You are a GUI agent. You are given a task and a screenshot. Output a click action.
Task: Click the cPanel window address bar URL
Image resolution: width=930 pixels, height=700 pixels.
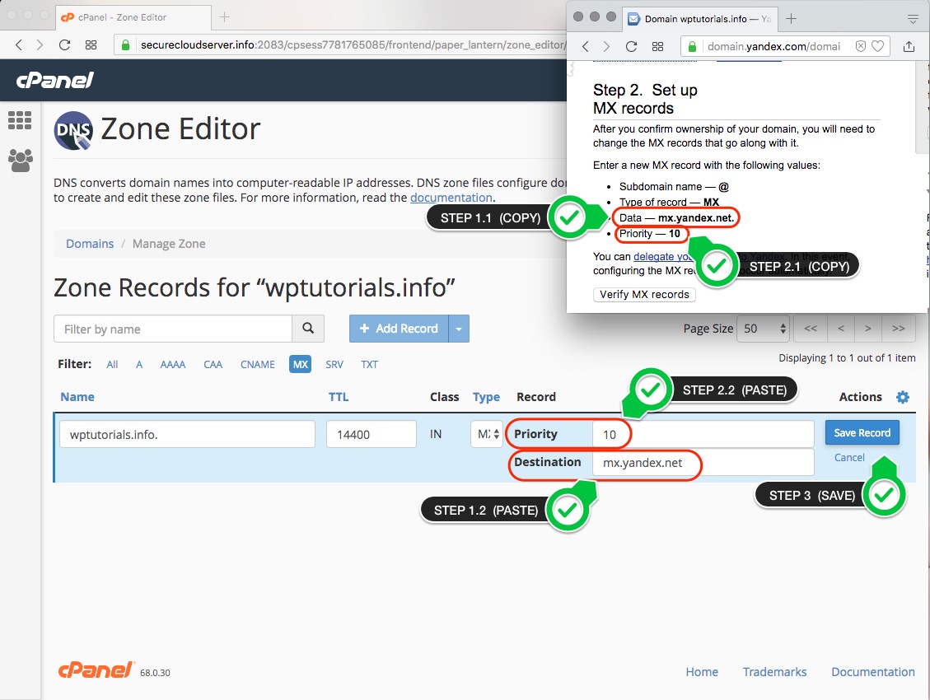point(353,45)
